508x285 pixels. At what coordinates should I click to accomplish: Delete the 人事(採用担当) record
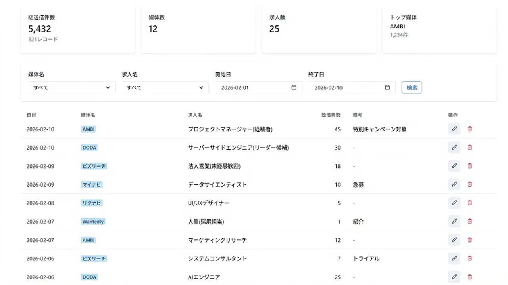tap(470, 221)
